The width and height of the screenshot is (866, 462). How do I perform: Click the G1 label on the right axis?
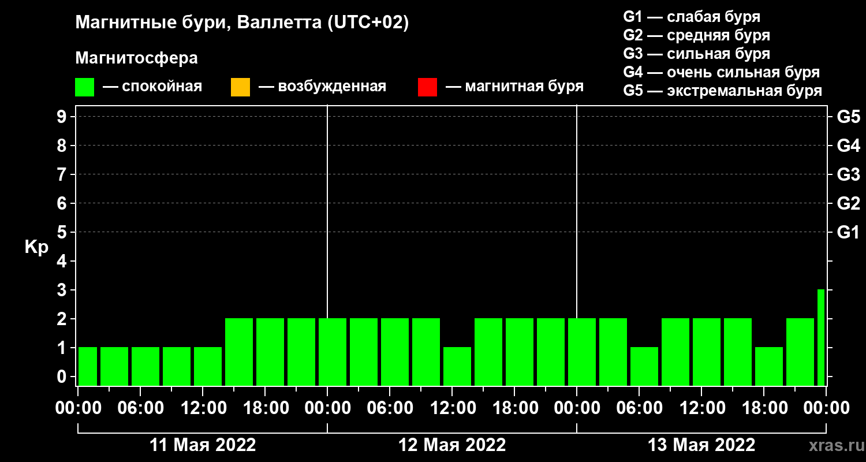click(x=848, y=232)
